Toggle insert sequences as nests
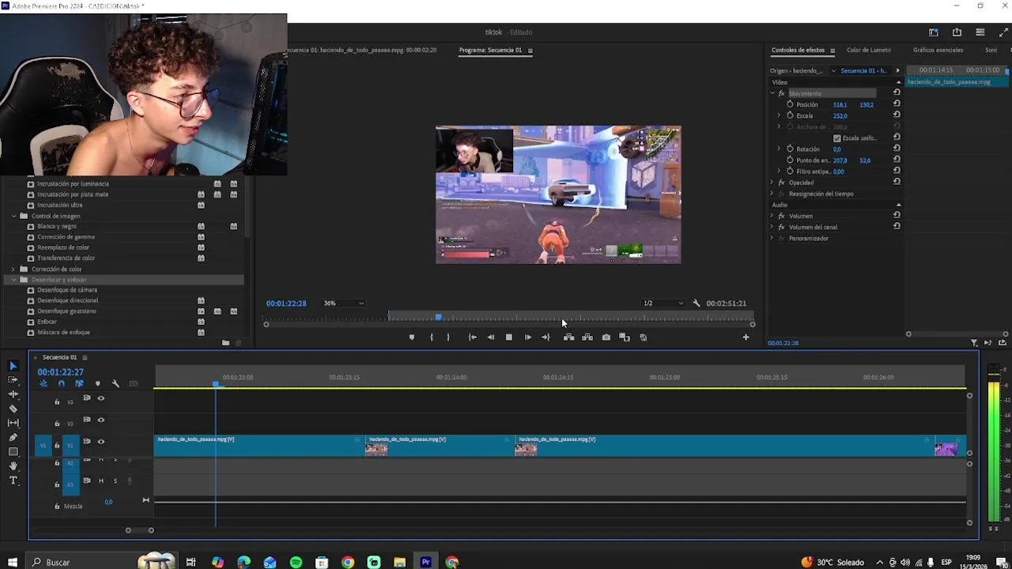 coord(43,384)
